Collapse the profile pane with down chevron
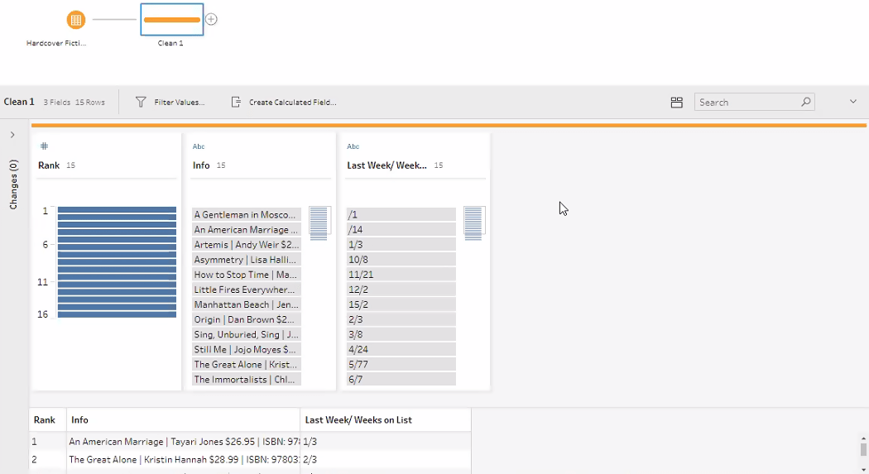This screenshot has width=869, height=474. click(853, 101)
